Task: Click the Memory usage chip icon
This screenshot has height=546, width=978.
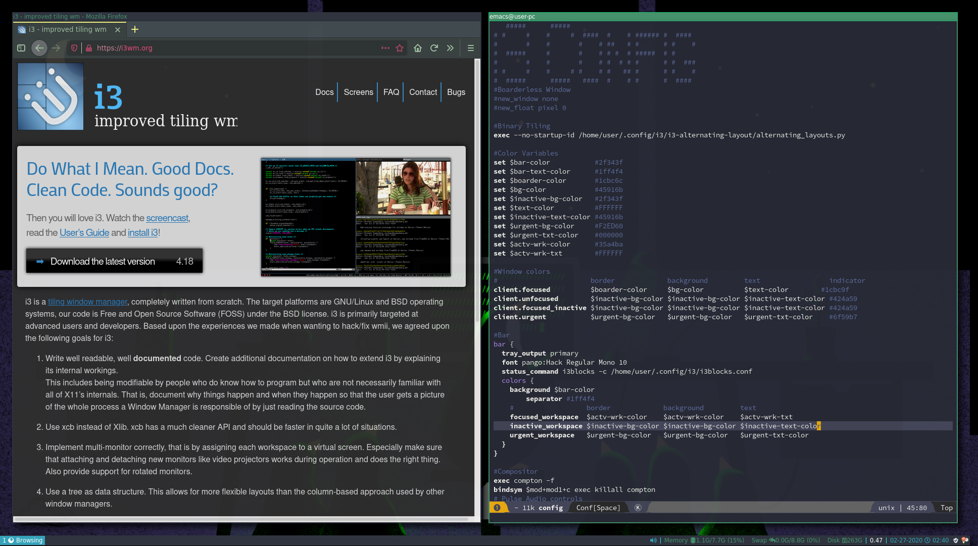Action: click(x=693, y=540)
